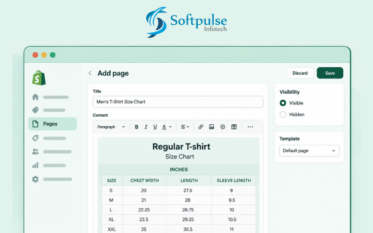
Task: Open the text alignment dropdown
Action: coord(185,127)
